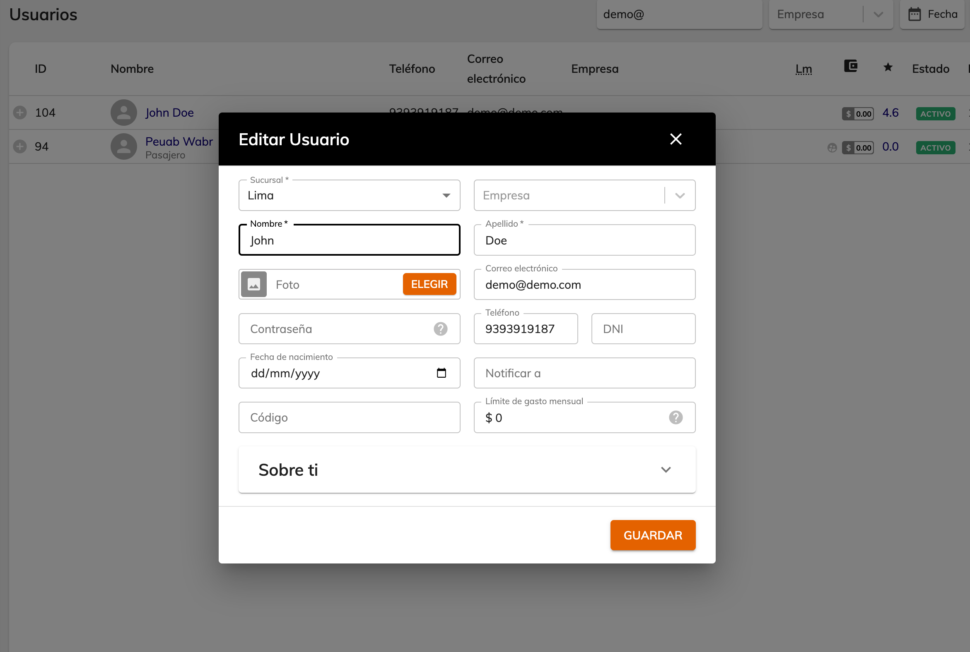This screenshot has height=652, width=970.
Task: Expand the Sobre ti section
Action: [x=467, y=470]
